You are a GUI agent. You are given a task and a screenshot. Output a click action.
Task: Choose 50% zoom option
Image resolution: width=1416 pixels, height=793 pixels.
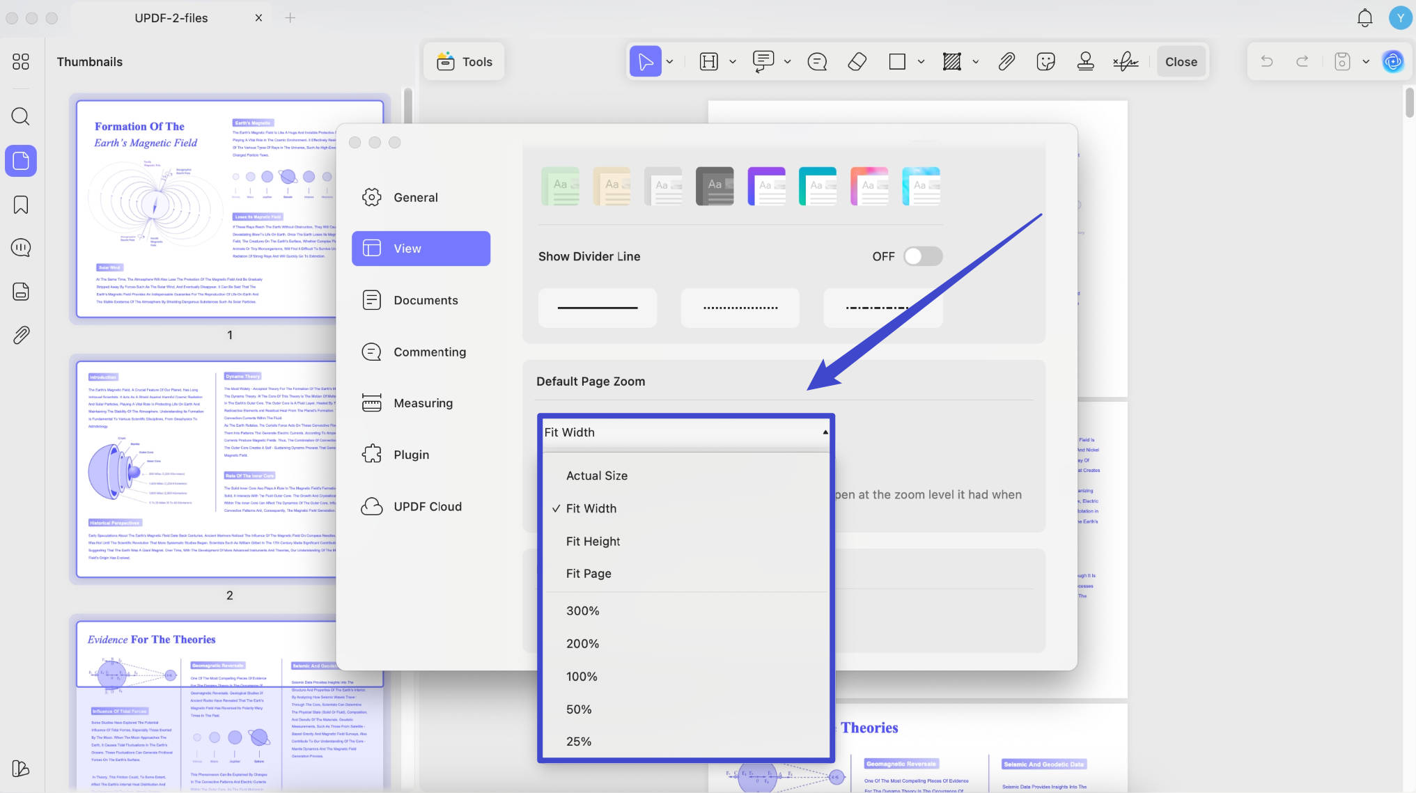(686, 709)
